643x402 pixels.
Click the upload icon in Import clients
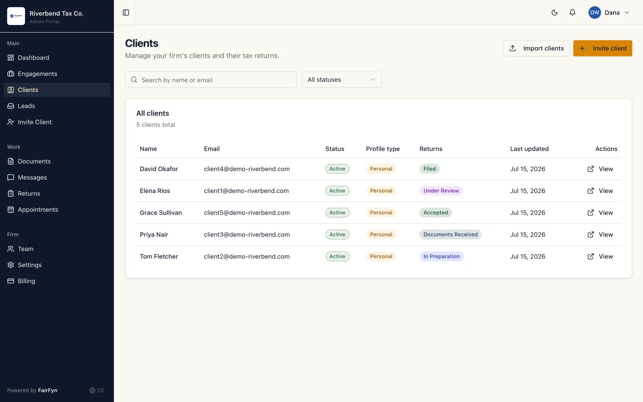(x=513, y=48)
